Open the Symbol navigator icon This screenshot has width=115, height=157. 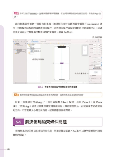17,42
